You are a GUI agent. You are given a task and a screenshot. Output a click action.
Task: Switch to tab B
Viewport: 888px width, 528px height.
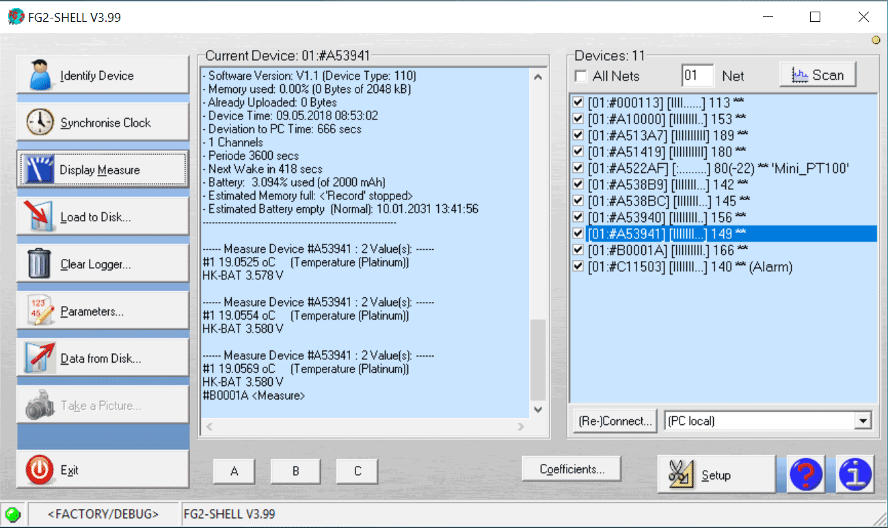pos(295,471)
